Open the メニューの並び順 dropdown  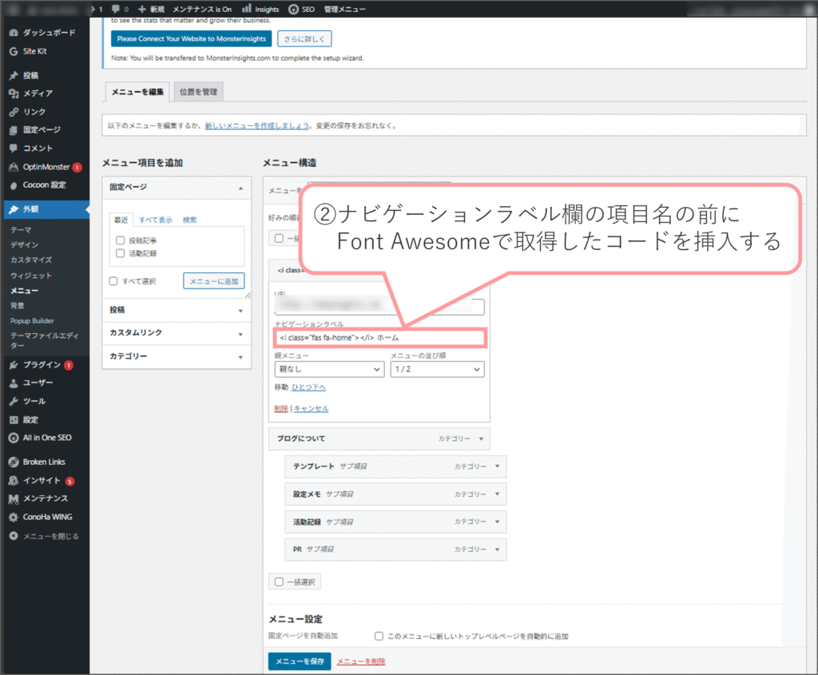coord(436,370)
